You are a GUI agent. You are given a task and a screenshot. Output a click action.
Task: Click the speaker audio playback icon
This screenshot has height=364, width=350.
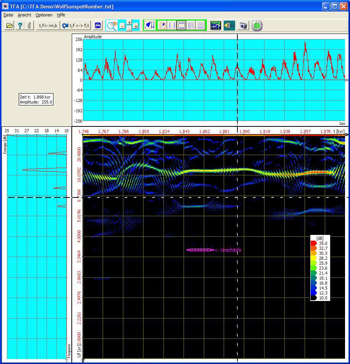pyautogui.click(x=229, y=26)
